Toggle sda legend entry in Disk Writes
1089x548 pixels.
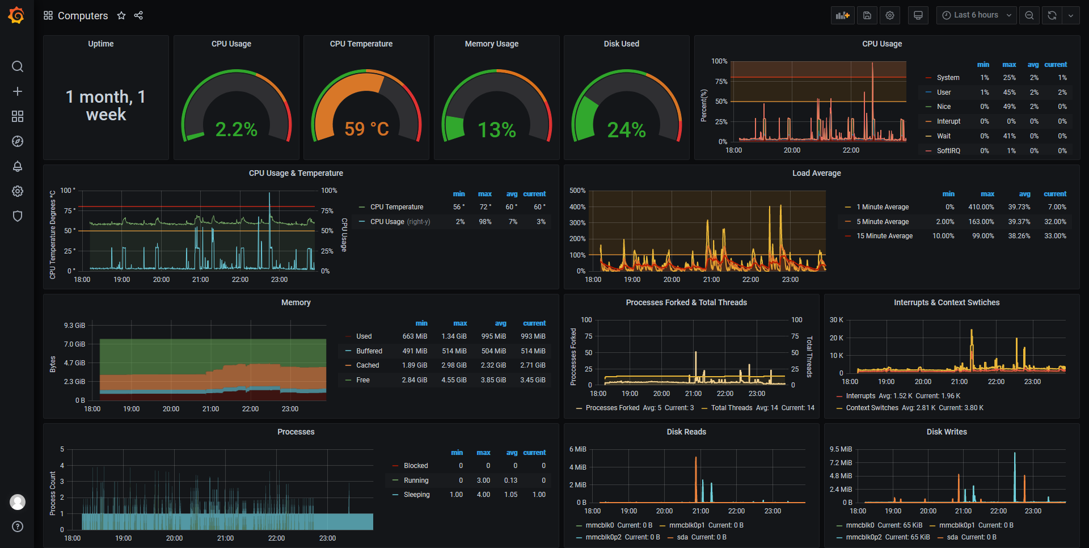click(952, 537)
